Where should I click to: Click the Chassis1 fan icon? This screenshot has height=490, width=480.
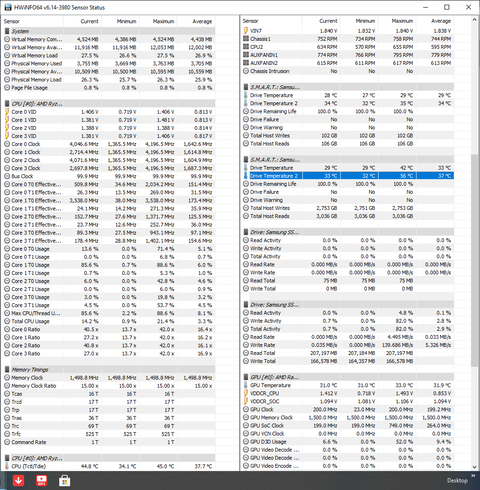click(245, 39)
